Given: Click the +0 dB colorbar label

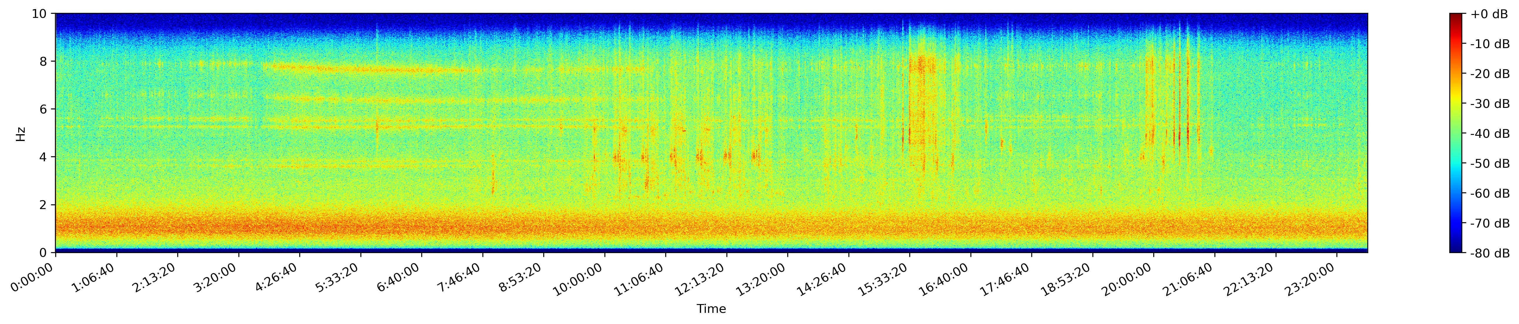Looking at the screenshot, I should (x=1489, y=14).
